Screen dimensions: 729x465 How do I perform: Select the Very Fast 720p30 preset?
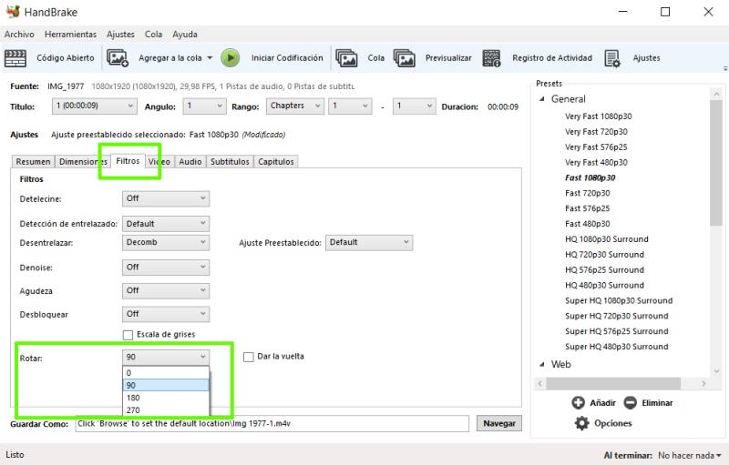pos(596,132)
